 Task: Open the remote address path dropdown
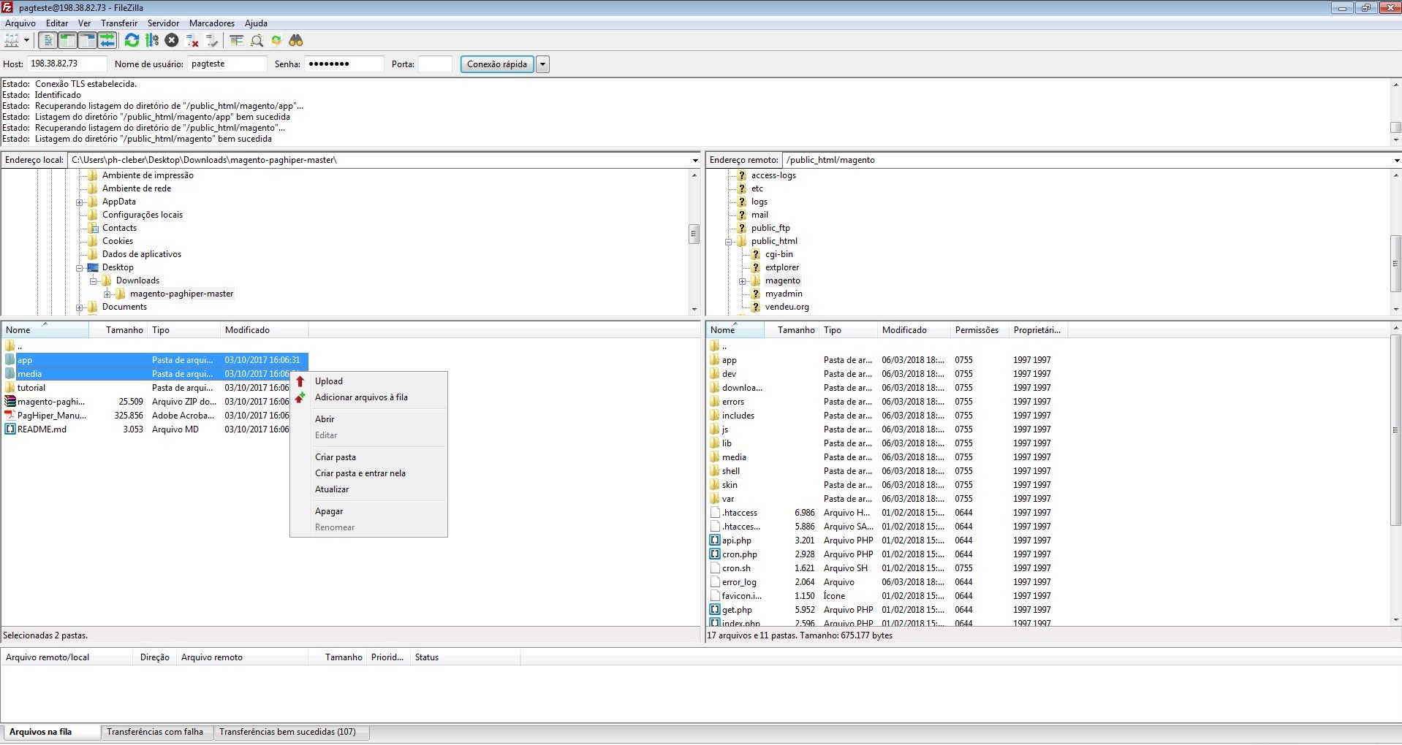click(1396, 160)
